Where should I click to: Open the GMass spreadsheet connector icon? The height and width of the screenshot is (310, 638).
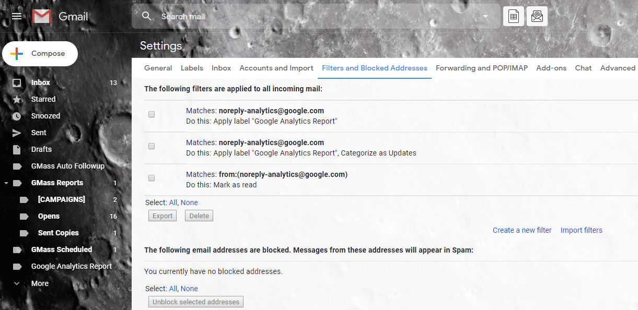[x=513, y=16]
